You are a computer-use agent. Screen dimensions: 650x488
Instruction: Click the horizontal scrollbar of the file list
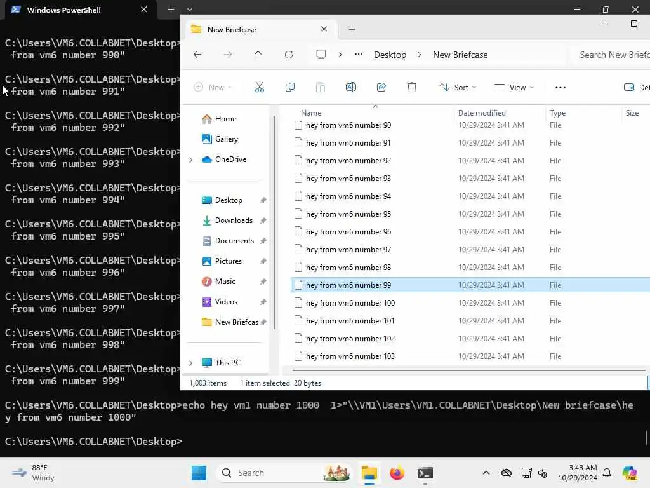click(468, 370)
